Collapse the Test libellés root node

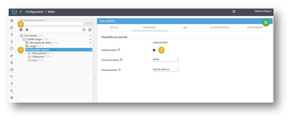click(x=90, y=36)
